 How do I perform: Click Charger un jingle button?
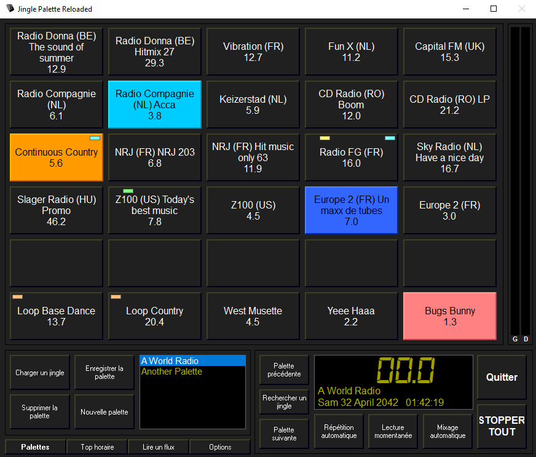click(x=40, y=373)
